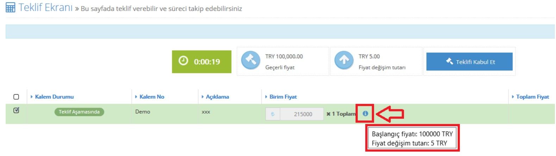This screenshot has height=156, width=556.
Task: Click the Teklif Aşamasında status badge
Action: coord(79,112)
